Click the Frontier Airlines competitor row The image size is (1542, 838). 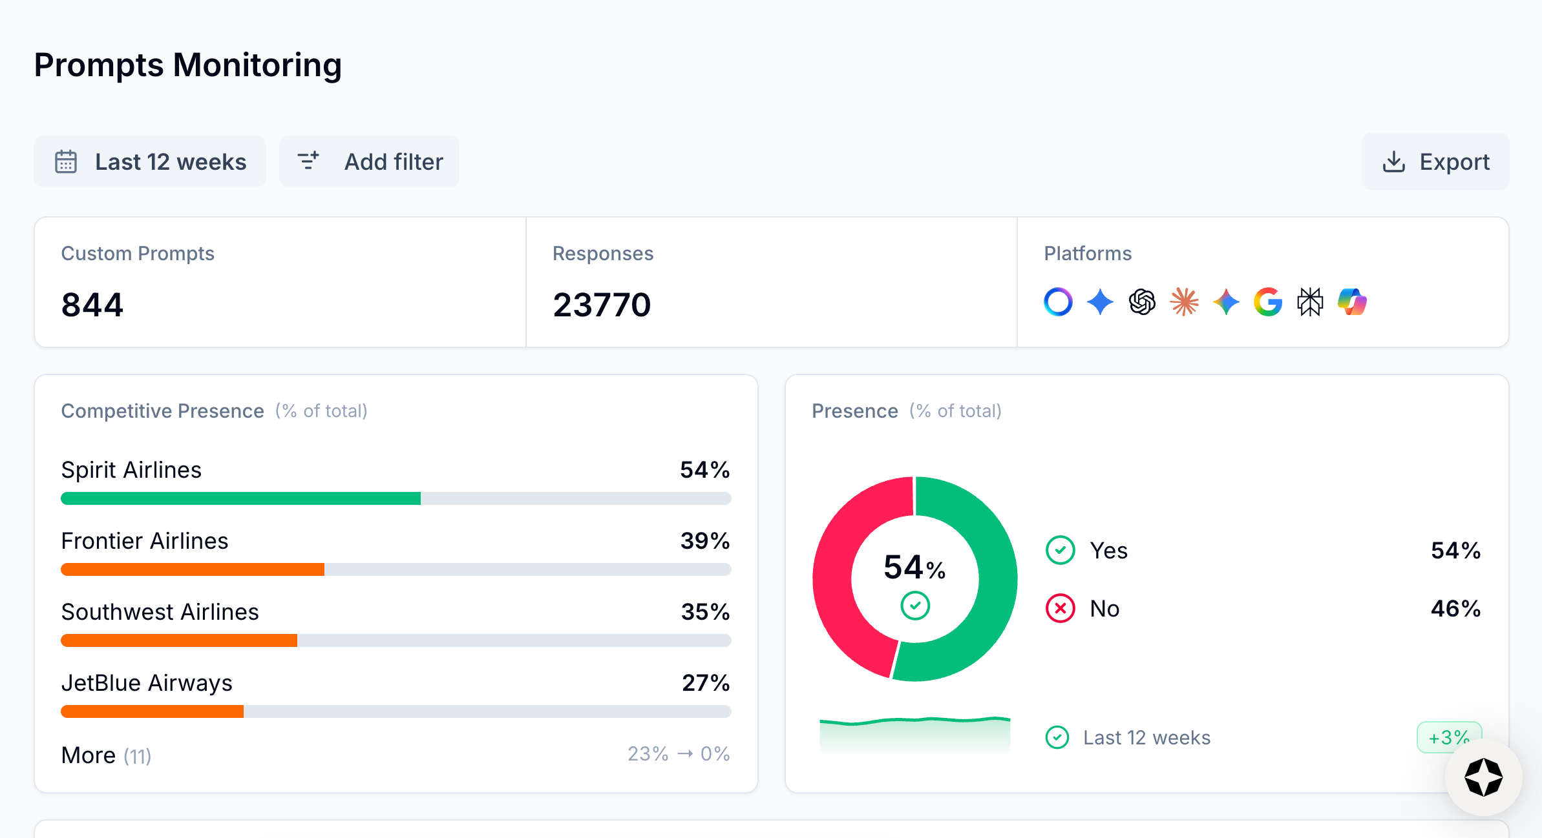145,541
